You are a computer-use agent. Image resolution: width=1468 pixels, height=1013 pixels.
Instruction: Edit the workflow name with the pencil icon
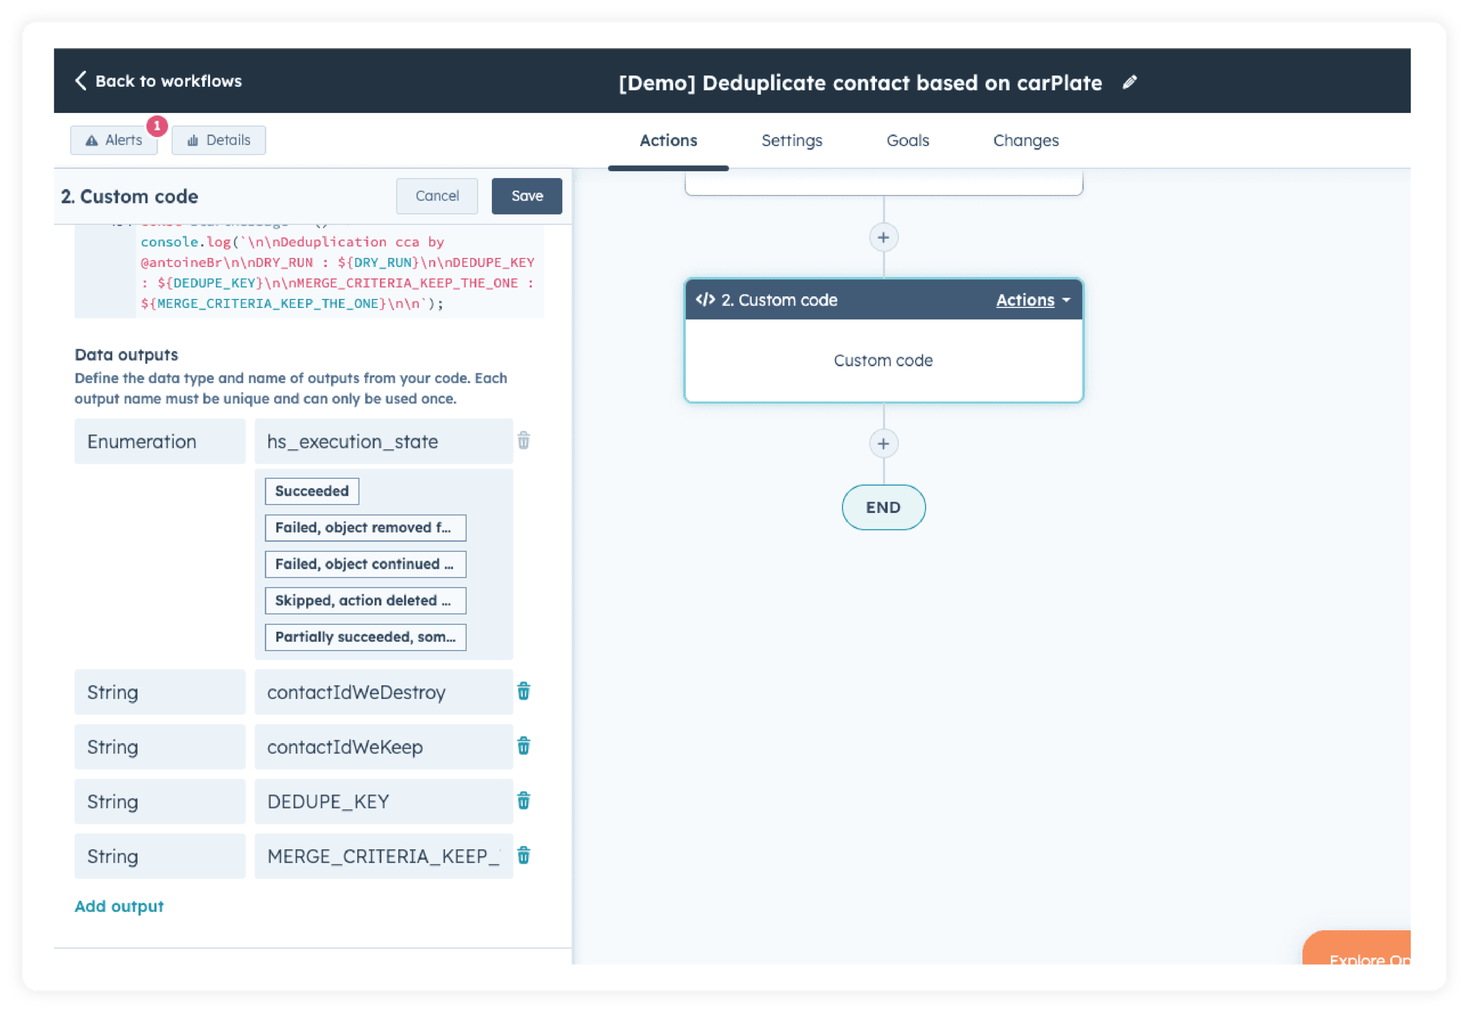click(1130, 82)
